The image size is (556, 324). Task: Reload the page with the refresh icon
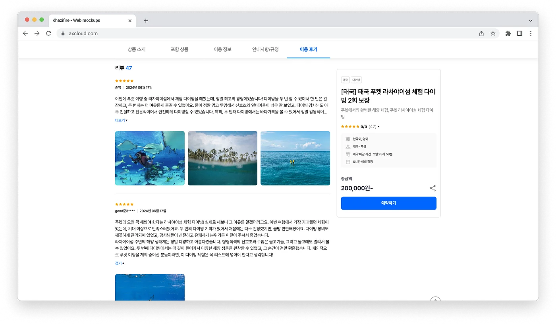(48, 33)
